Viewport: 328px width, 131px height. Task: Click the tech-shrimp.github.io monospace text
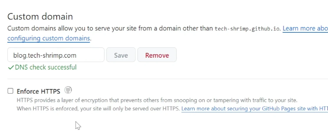247,29
